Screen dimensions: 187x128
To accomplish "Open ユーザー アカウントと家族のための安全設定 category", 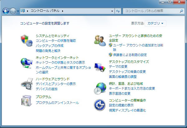I will click(136, 38).
